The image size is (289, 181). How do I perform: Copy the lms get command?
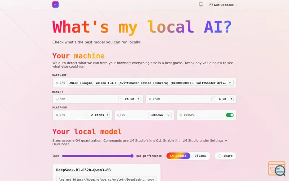(151, 179)
